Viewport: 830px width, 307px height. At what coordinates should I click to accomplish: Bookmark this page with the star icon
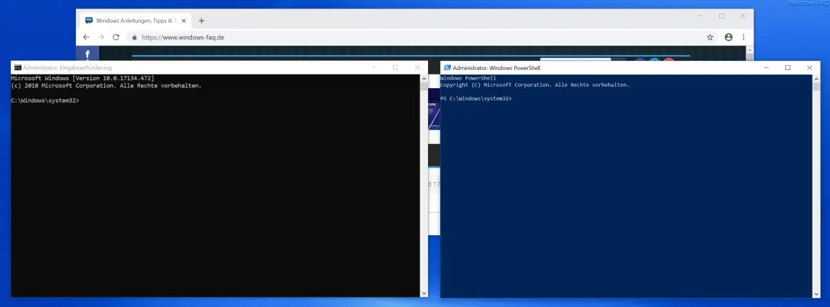[x=710, y=38]
